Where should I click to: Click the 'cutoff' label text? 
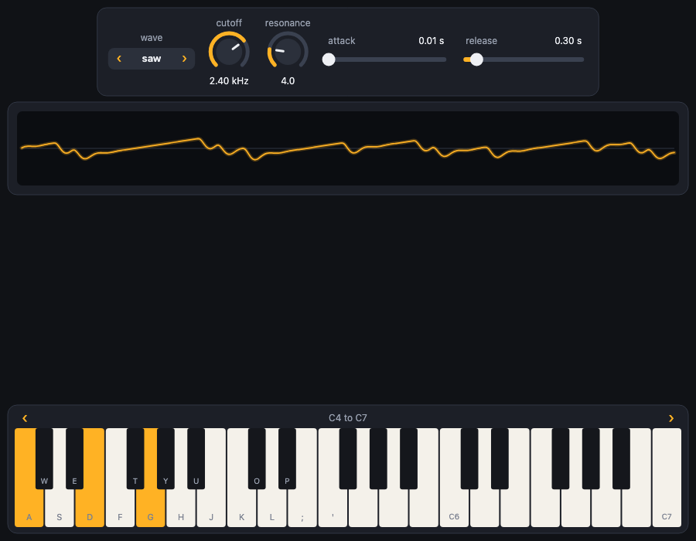click(x=229, y=22)
